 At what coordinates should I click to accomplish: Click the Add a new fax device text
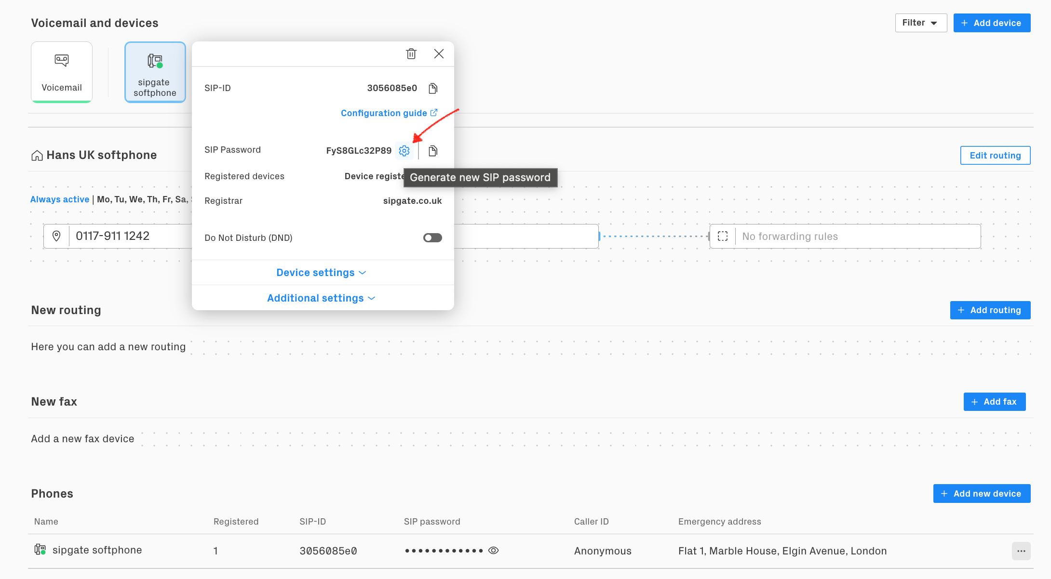tap(82, 439)
